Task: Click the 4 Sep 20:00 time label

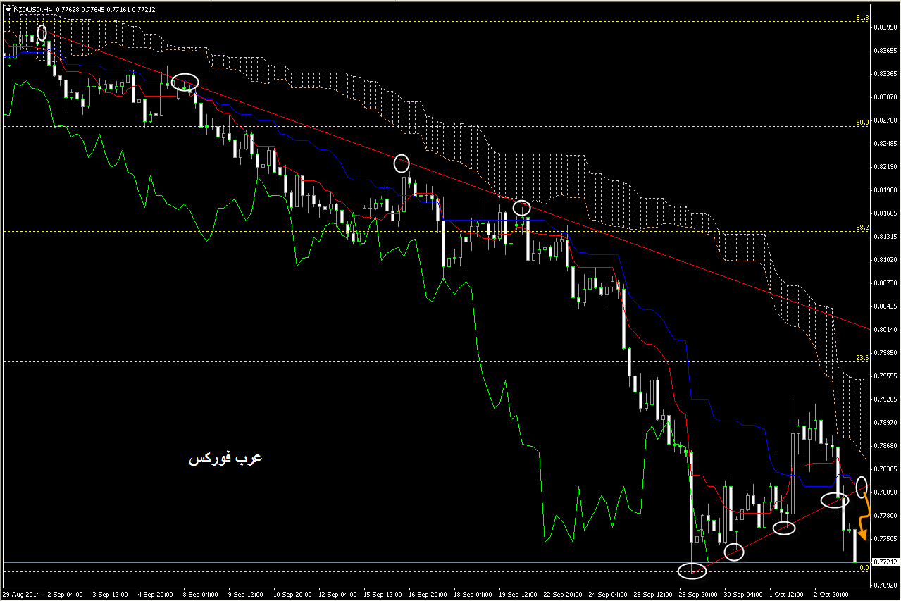Action: (156, 595)
